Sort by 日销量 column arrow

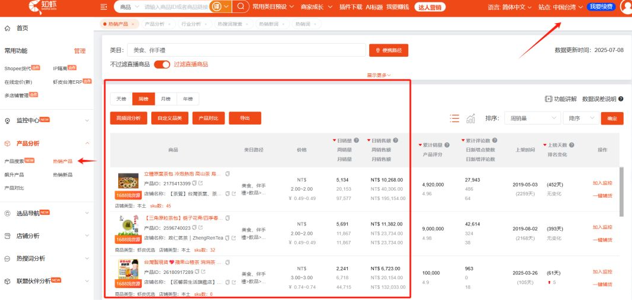334,140
